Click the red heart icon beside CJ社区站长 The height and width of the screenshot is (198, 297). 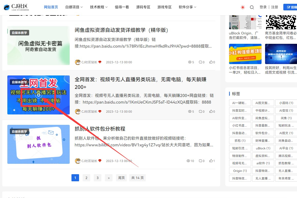coord(100,161)
